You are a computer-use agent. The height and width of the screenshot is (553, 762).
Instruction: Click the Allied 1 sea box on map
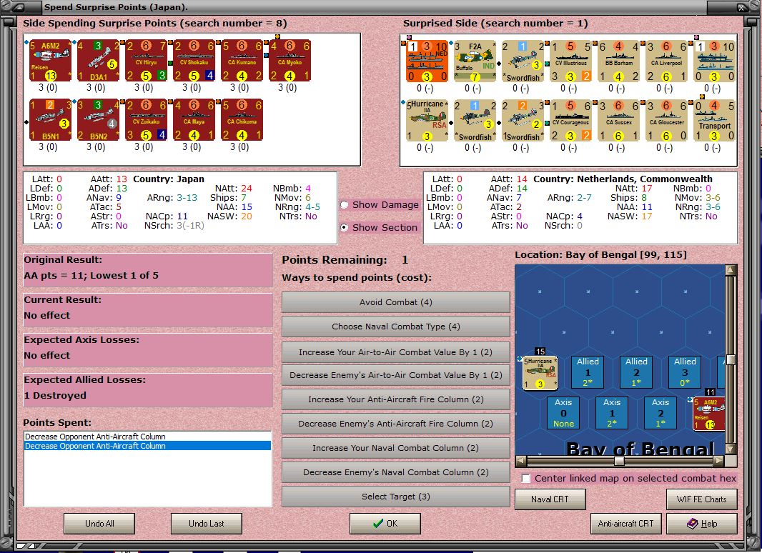pyautogui.click(x=588, y=372)
